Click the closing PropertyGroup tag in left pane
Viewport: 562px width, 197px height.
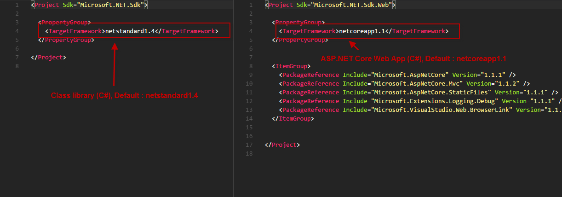coord(66,40)
